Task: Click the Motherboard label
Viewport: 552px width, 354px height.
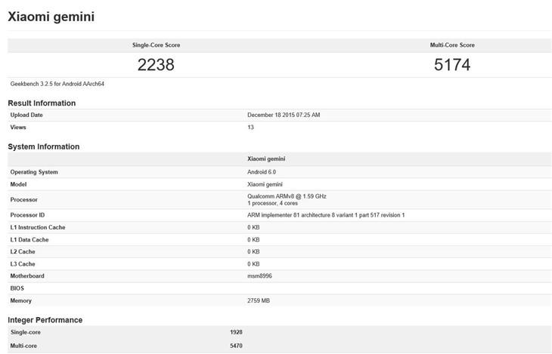Action: click(x=27, y=276)
